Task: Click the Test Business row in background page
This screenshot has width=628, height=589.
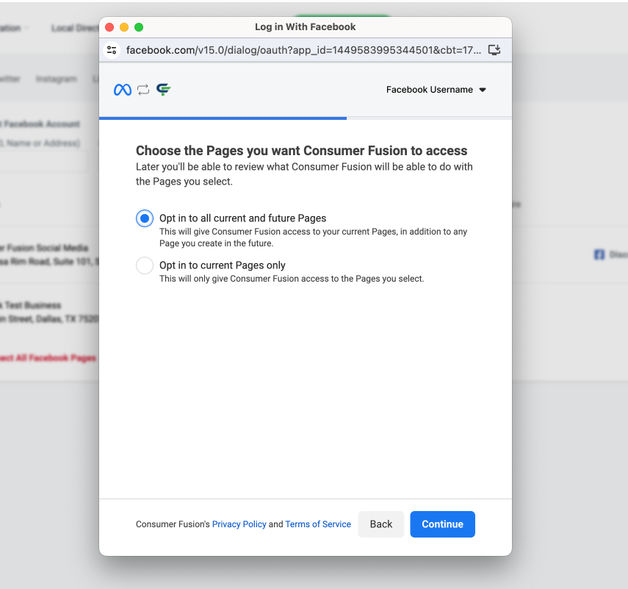Action: coord(49,312)
